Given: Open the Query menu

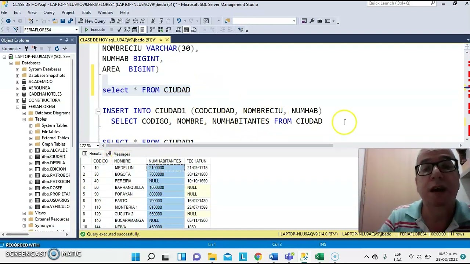Looking at the screenshot, I should coord(49,12).
